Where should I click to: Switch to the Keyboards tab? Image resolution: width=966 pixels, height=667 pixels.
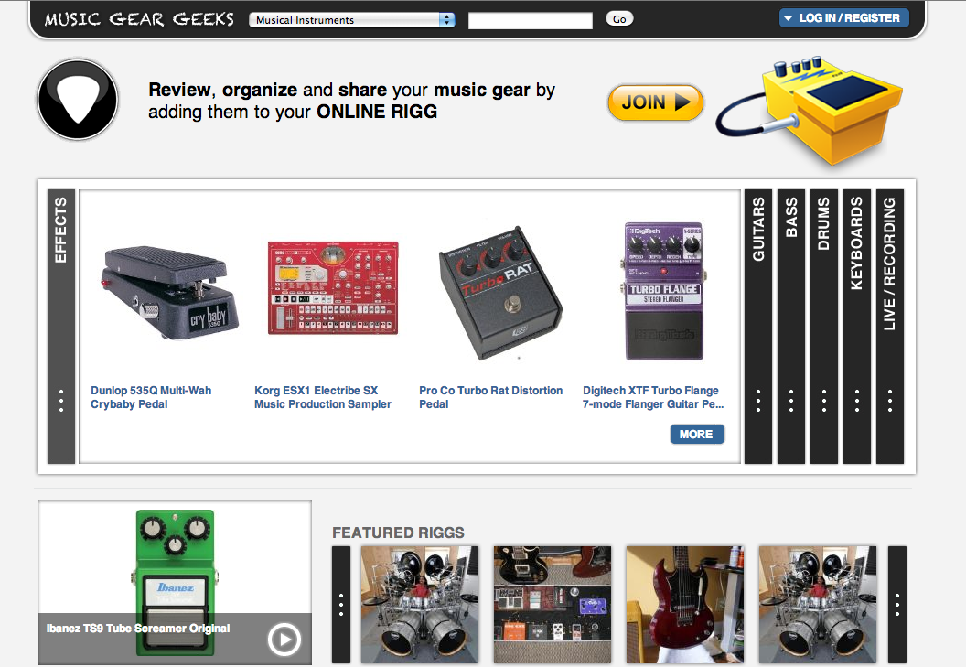pos(857,326)
